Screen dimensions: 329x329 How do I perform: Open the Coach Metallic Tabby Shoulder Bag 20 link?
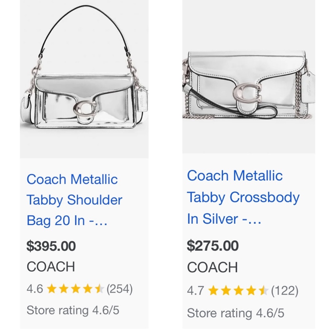[x=74, y=200]
